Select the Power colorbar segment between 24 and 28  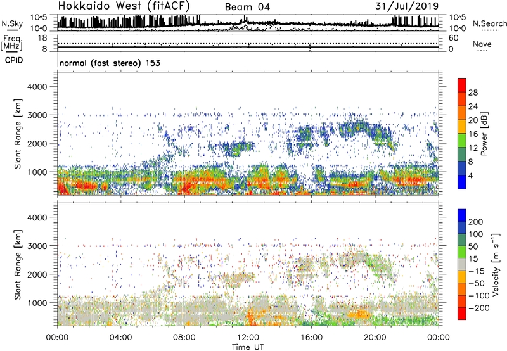pyautogui.click(x=462, y=99)
